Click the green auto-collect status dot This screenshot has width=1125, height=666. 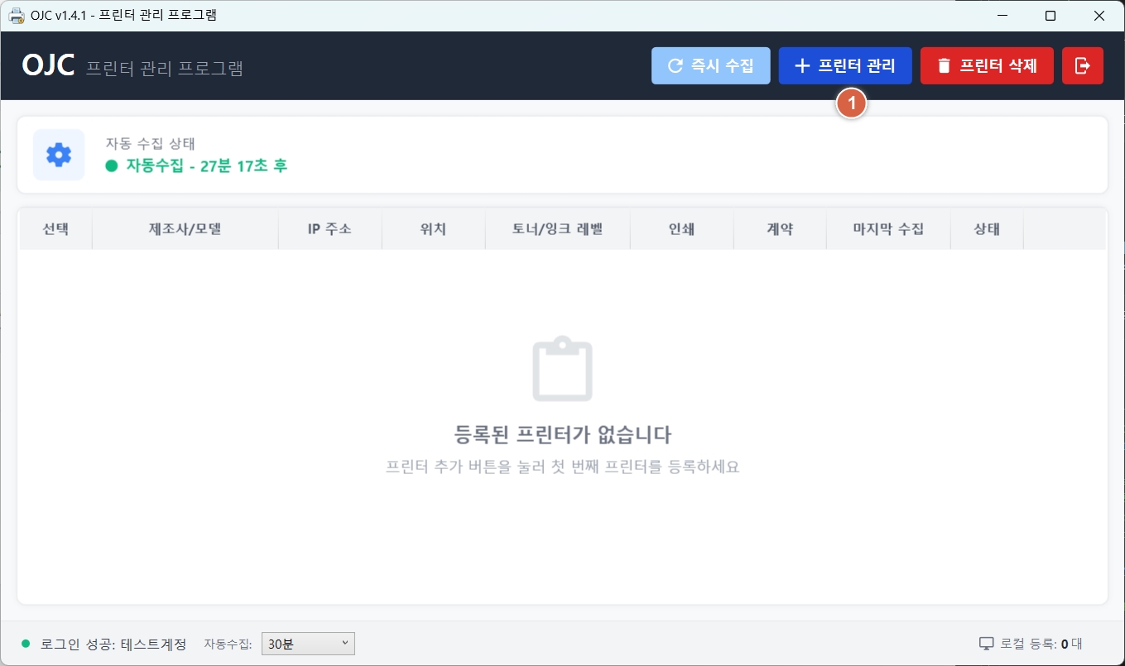pos(112,165)
